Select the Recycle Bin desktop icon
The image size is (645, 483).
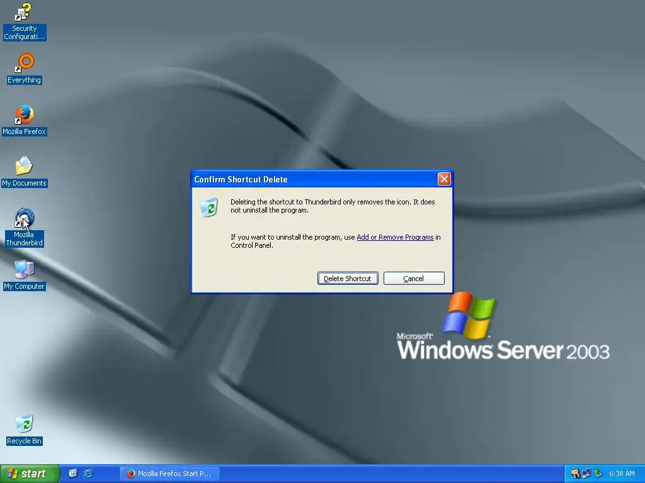pyautogui.click(x=25, y=430)
